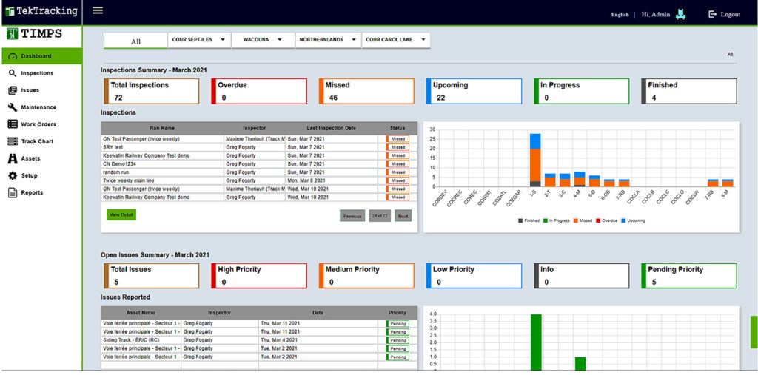Screen dimensions: 758x375
Task: Expand the COUR SEPT-ILES dropdown
Action: [199, 40]
